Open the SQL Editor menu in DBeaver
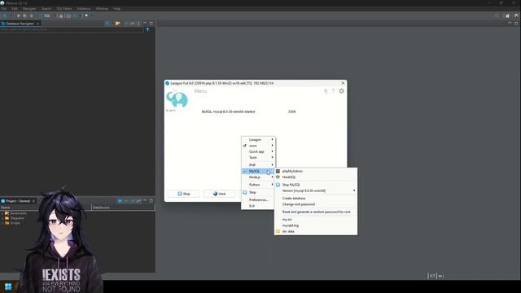 point(64,9)
